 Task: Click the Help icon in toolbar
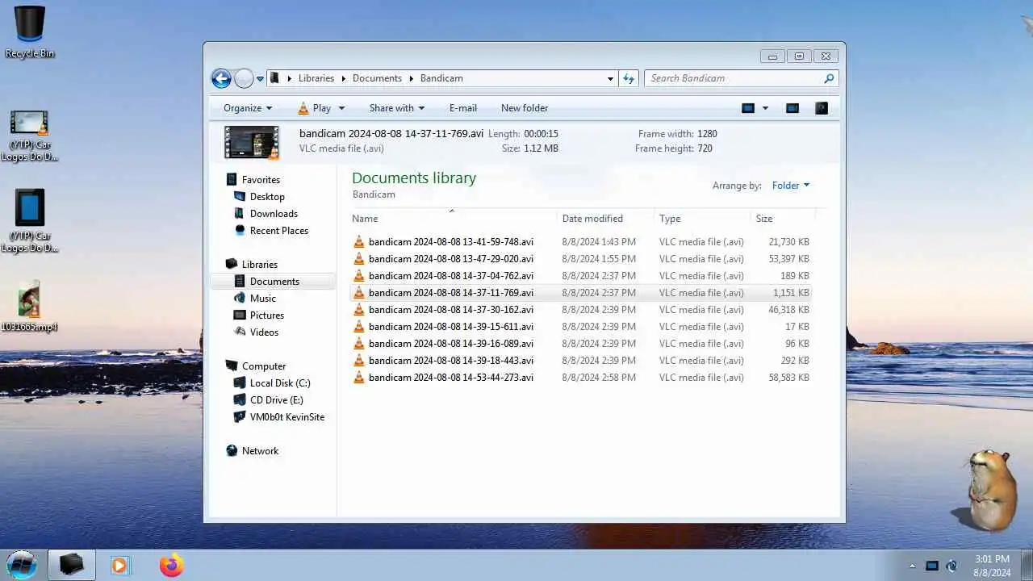pos(822,108)
